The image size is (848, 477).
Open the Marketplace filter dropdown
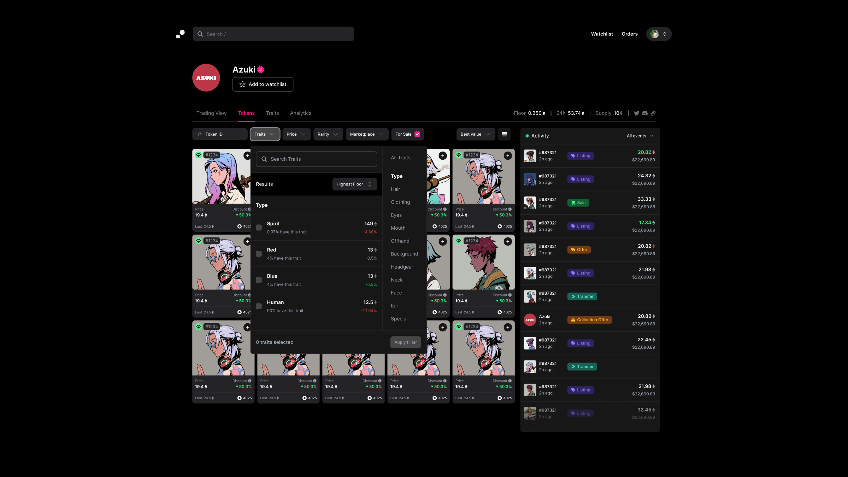367,134
